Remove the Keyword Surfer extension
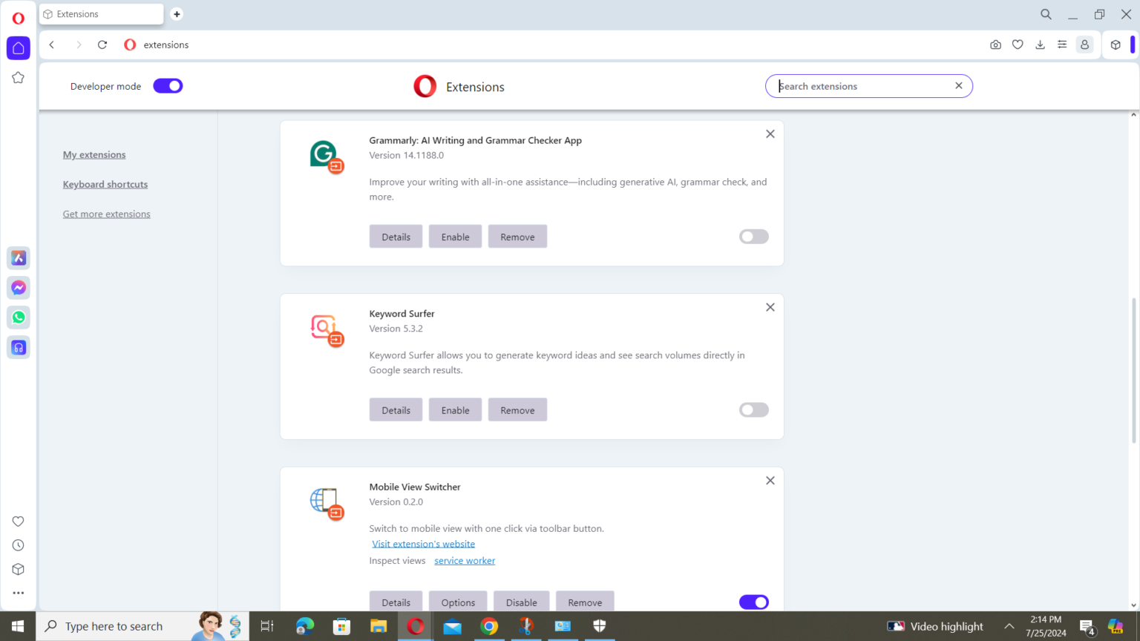 point(517,409)
